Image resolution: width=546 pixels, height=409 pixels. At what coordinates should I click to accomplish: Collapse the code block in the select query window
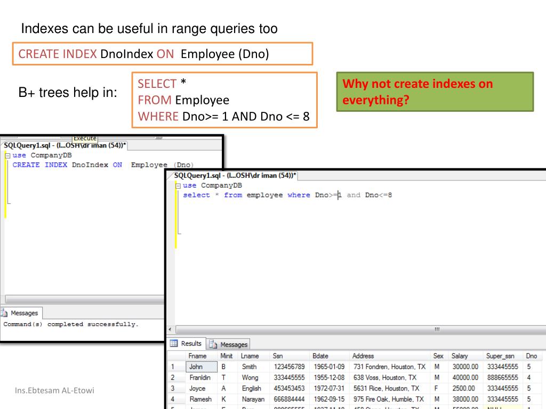click(178, 186)
